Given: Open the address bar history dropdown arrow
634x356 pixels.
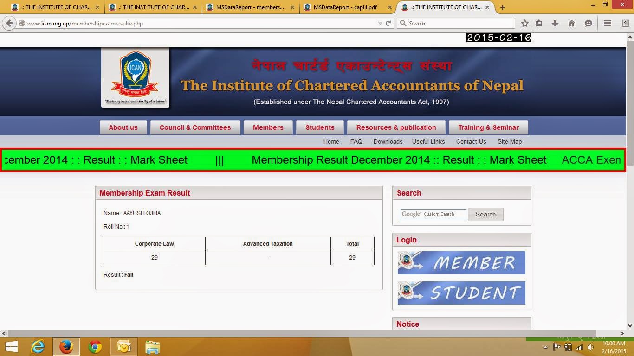Looking at the screenshot, I should [x=380, y=23].
